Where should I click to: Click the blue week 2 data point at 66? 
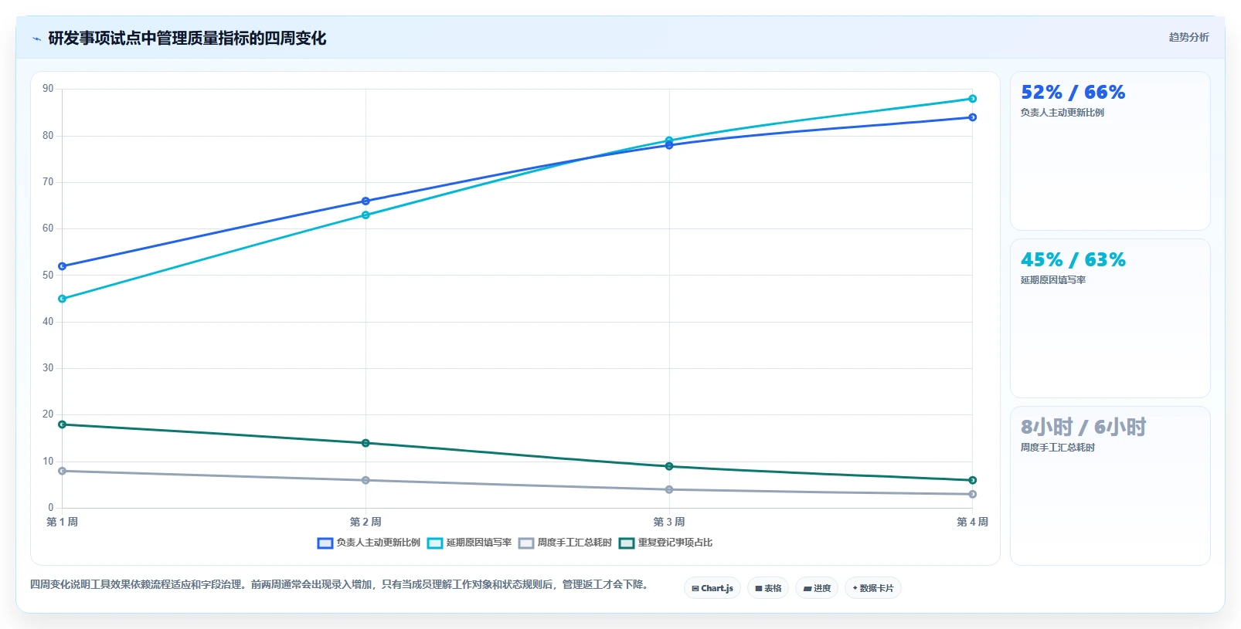(365, 201)
